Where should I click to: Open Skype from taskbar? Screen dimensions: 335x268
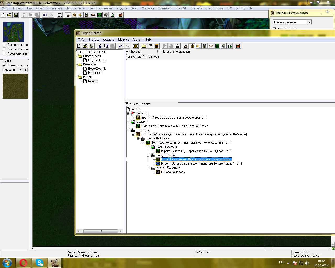click(39, 263)
